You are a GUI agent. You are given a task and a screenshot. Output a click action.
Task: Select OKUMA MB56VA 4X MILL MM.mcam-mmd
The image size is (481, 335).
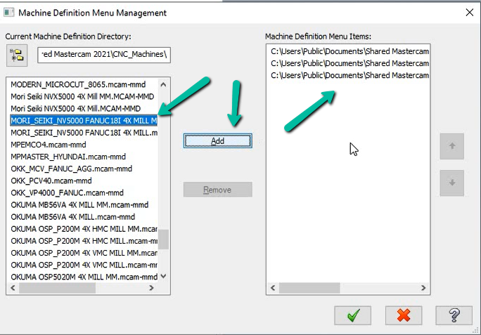(x=79, y=205)
